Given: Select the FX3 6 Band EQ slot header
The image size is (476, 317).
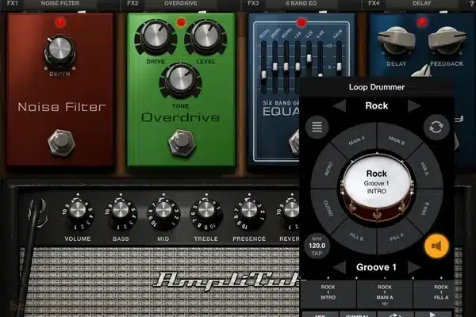Looking at the screenshot, I should click(x=299, y=4).
